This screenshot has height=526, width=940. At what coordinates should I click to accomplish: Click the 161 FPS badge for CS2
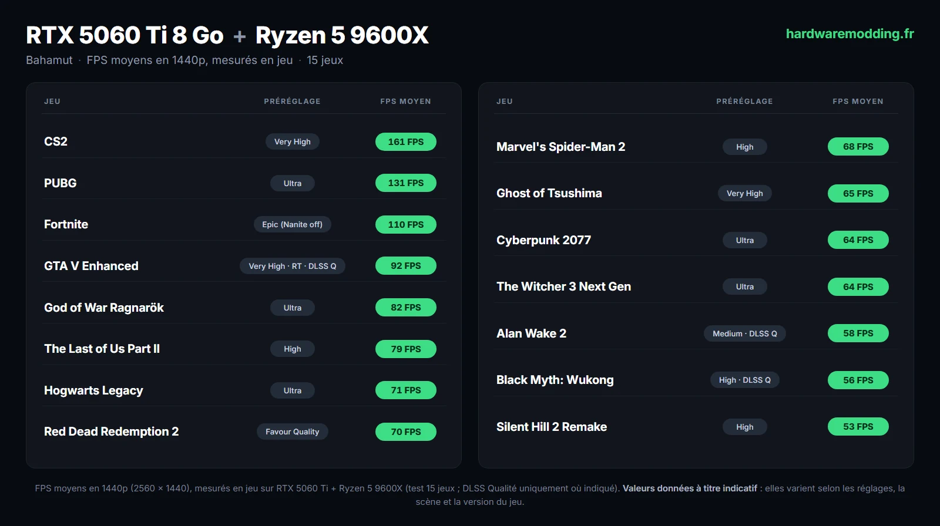(x=406, y=141)
